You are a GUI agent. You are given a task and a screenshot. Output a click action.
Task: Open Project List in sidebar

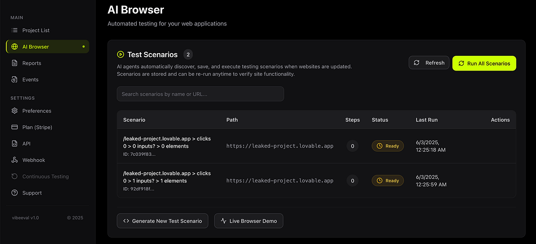47,30
